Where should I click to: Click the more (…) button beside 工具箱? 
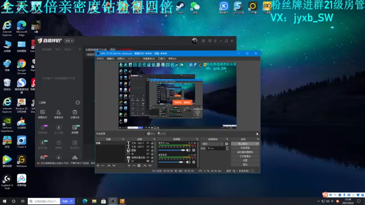tap(78, 102)
